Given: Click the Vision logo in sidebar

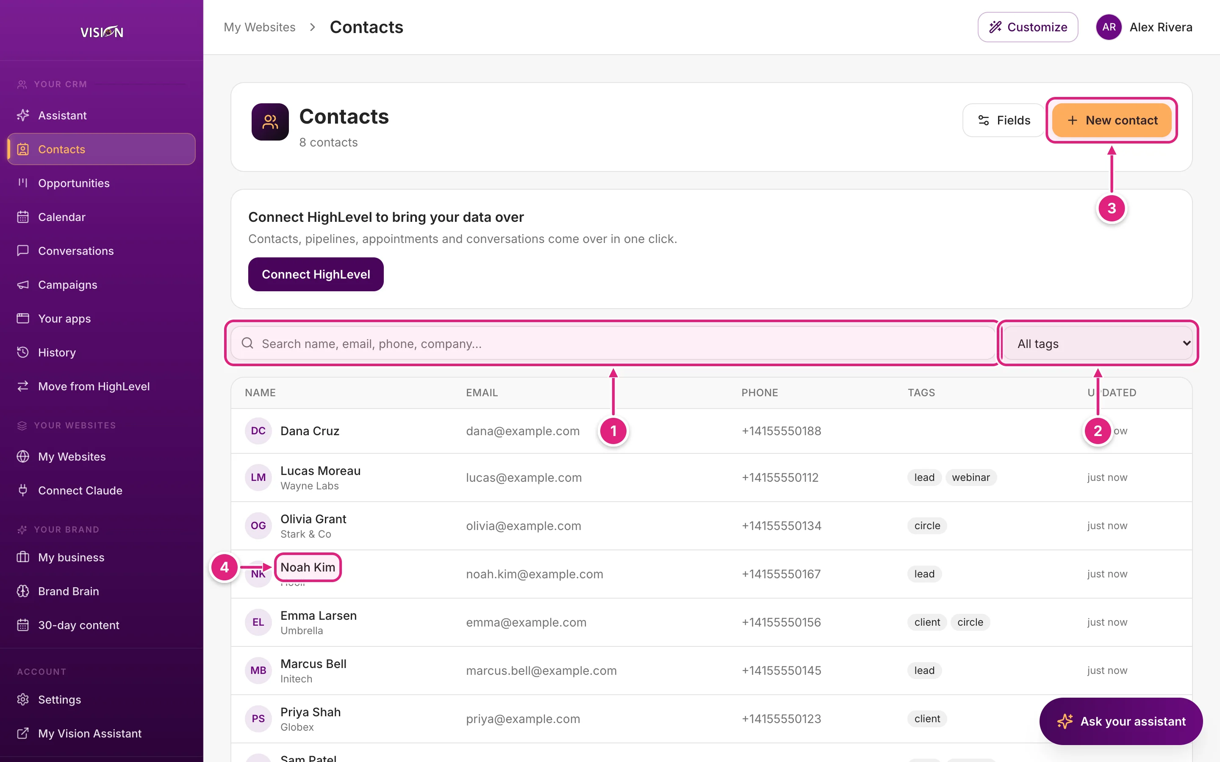Looking at the screenshot, I should coord(101,32).
